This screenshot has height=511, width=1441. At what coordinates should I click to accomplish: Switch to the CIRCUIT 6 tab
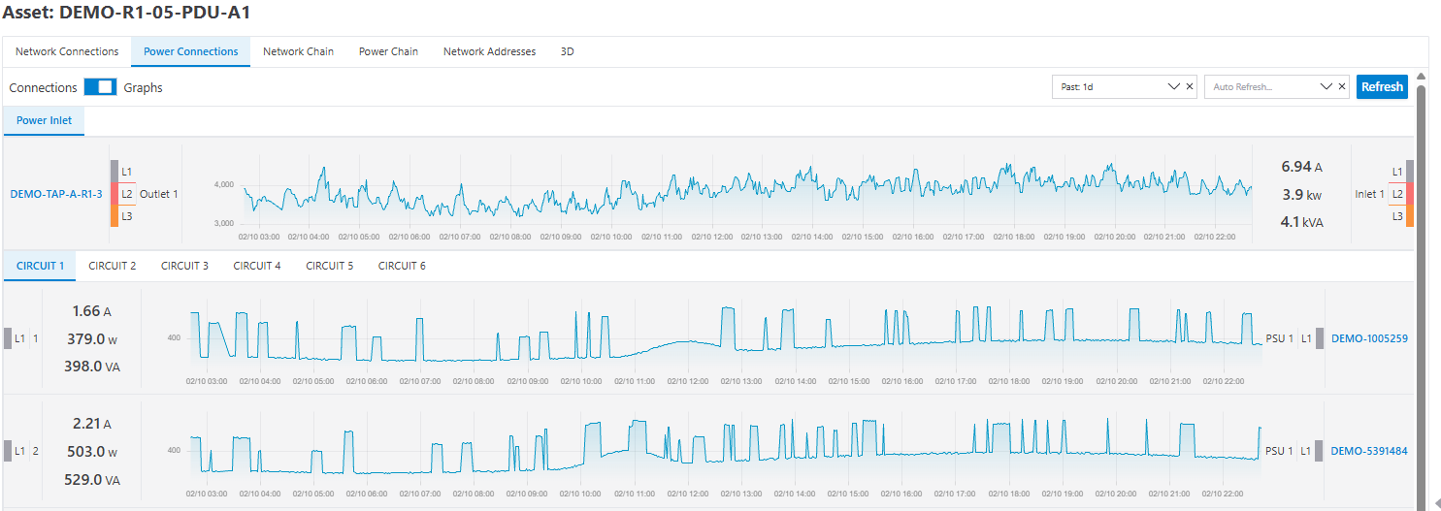(402, 265)
